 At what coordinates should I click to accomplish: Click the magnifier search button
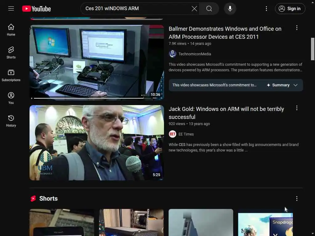[x=209, y=9]
